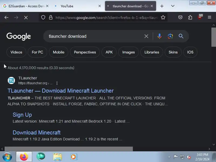Screen dimensions: 216x162
Task: Click the muted volume tray icon
Action: tap(189, 157)
